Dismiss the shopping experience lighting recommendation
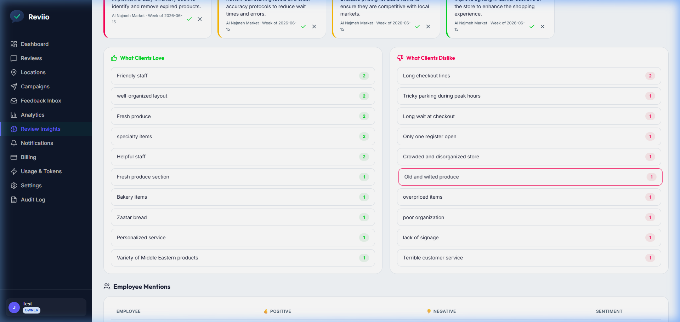Viewport: 680px width, 322px height. click(x=543, y=27)
